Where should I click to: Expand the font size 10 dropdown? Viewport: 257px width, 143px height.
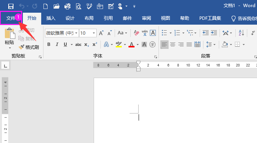(94, 33)
